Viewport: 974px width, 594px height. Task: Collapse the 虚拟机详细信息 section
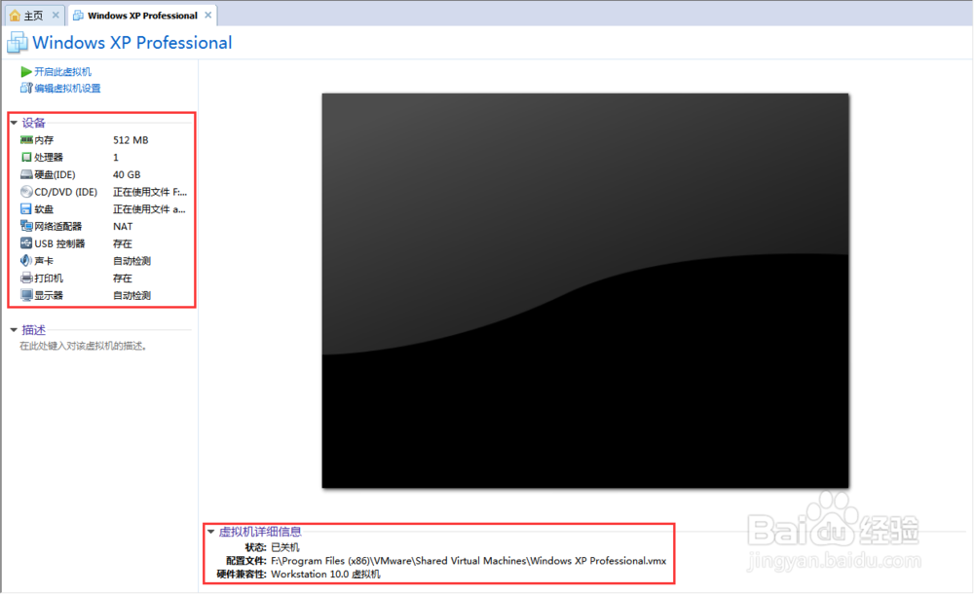point(210,532)
